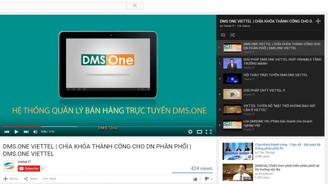Open thumbnail of AMICA video 29:55
The image size is (328, 184).
237,172
